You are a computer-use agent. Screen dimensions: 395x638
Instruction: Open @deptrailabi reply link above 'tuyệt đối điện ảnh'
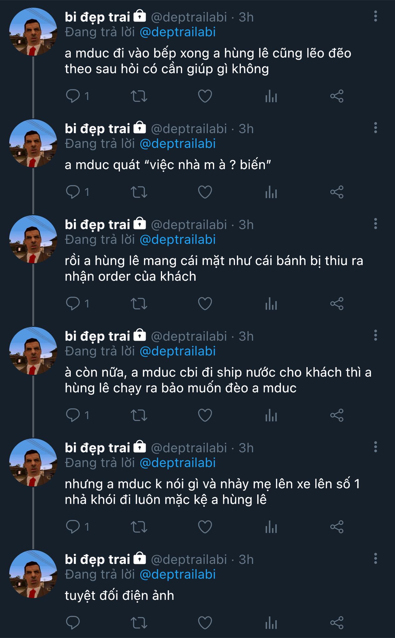click(x=178, y=575)
